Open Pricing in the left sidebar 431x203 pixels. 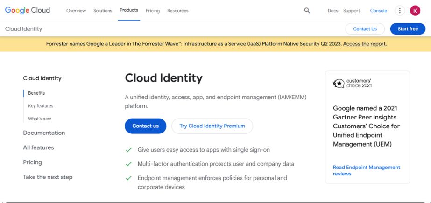tap(32, 162)
